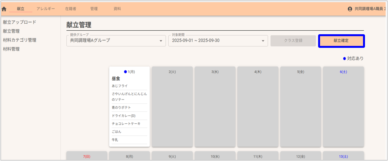This screenshot has width=388, height=161.
Task: Click the home icon in top bar
Action: coord(4,9)
